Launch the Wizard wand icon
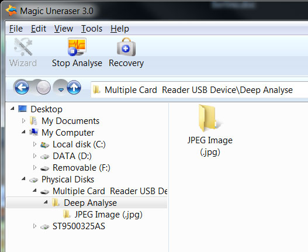The width and height of the screenshot is (308, 252). 23,47
